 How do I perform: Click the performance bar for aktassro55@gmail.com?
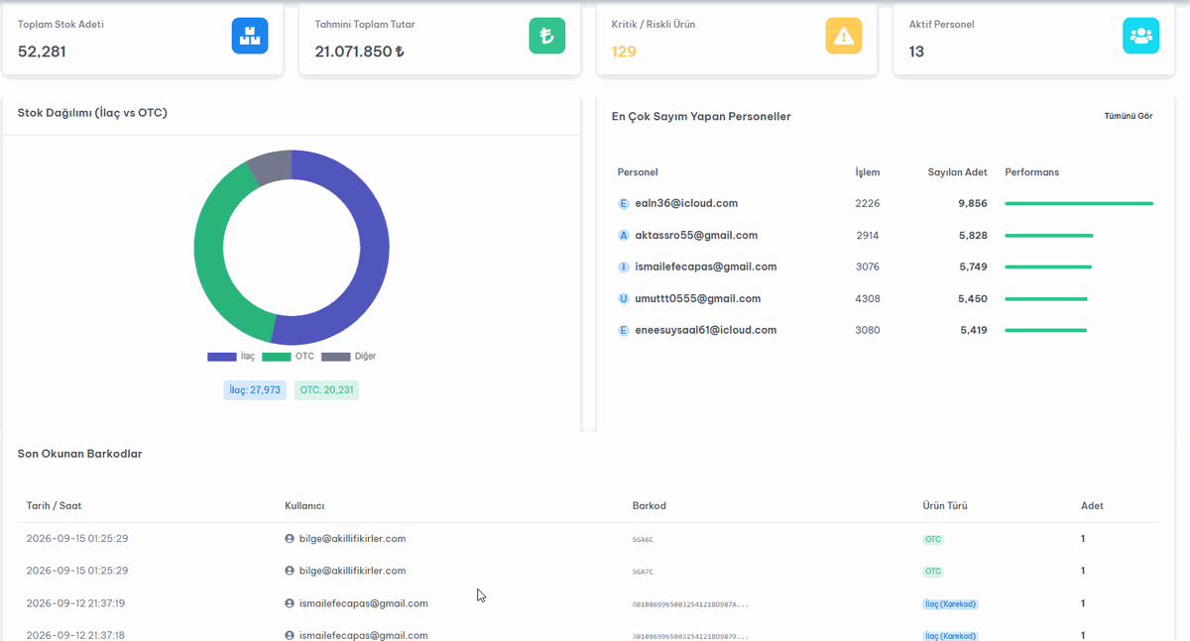pos(1049,236)
